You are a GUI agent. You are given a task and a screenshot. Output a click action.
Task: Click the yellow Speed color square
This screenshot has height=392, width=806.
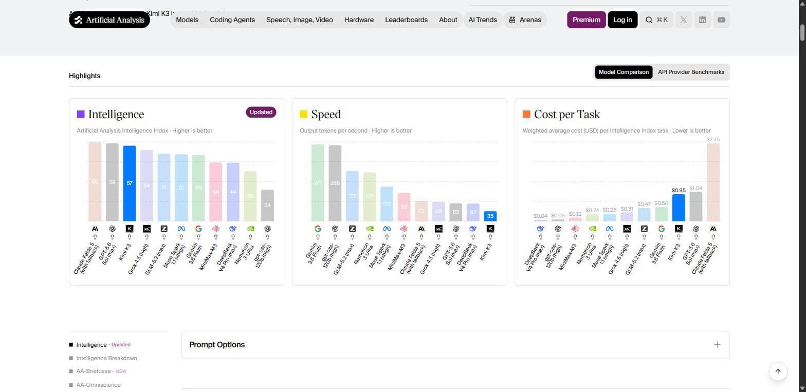click(x=303, y=114)
